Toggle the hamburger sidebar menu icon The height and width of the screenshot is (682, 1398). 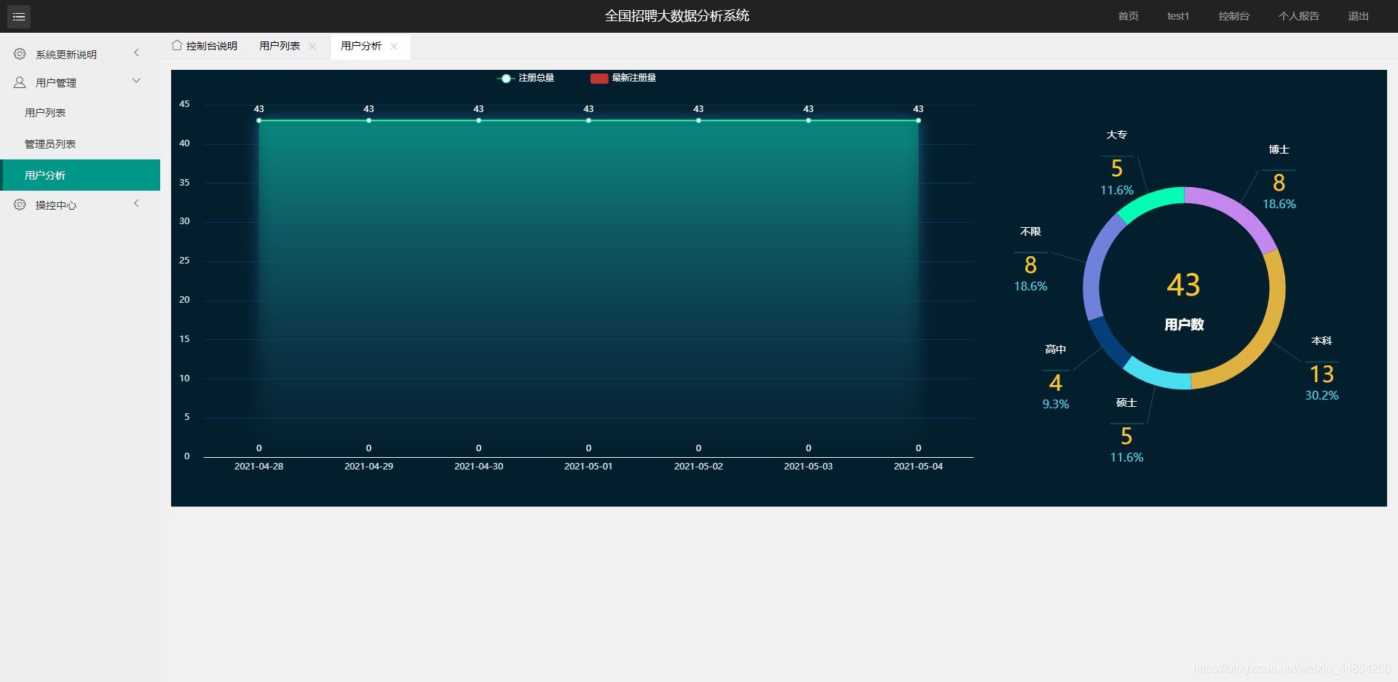19,16
